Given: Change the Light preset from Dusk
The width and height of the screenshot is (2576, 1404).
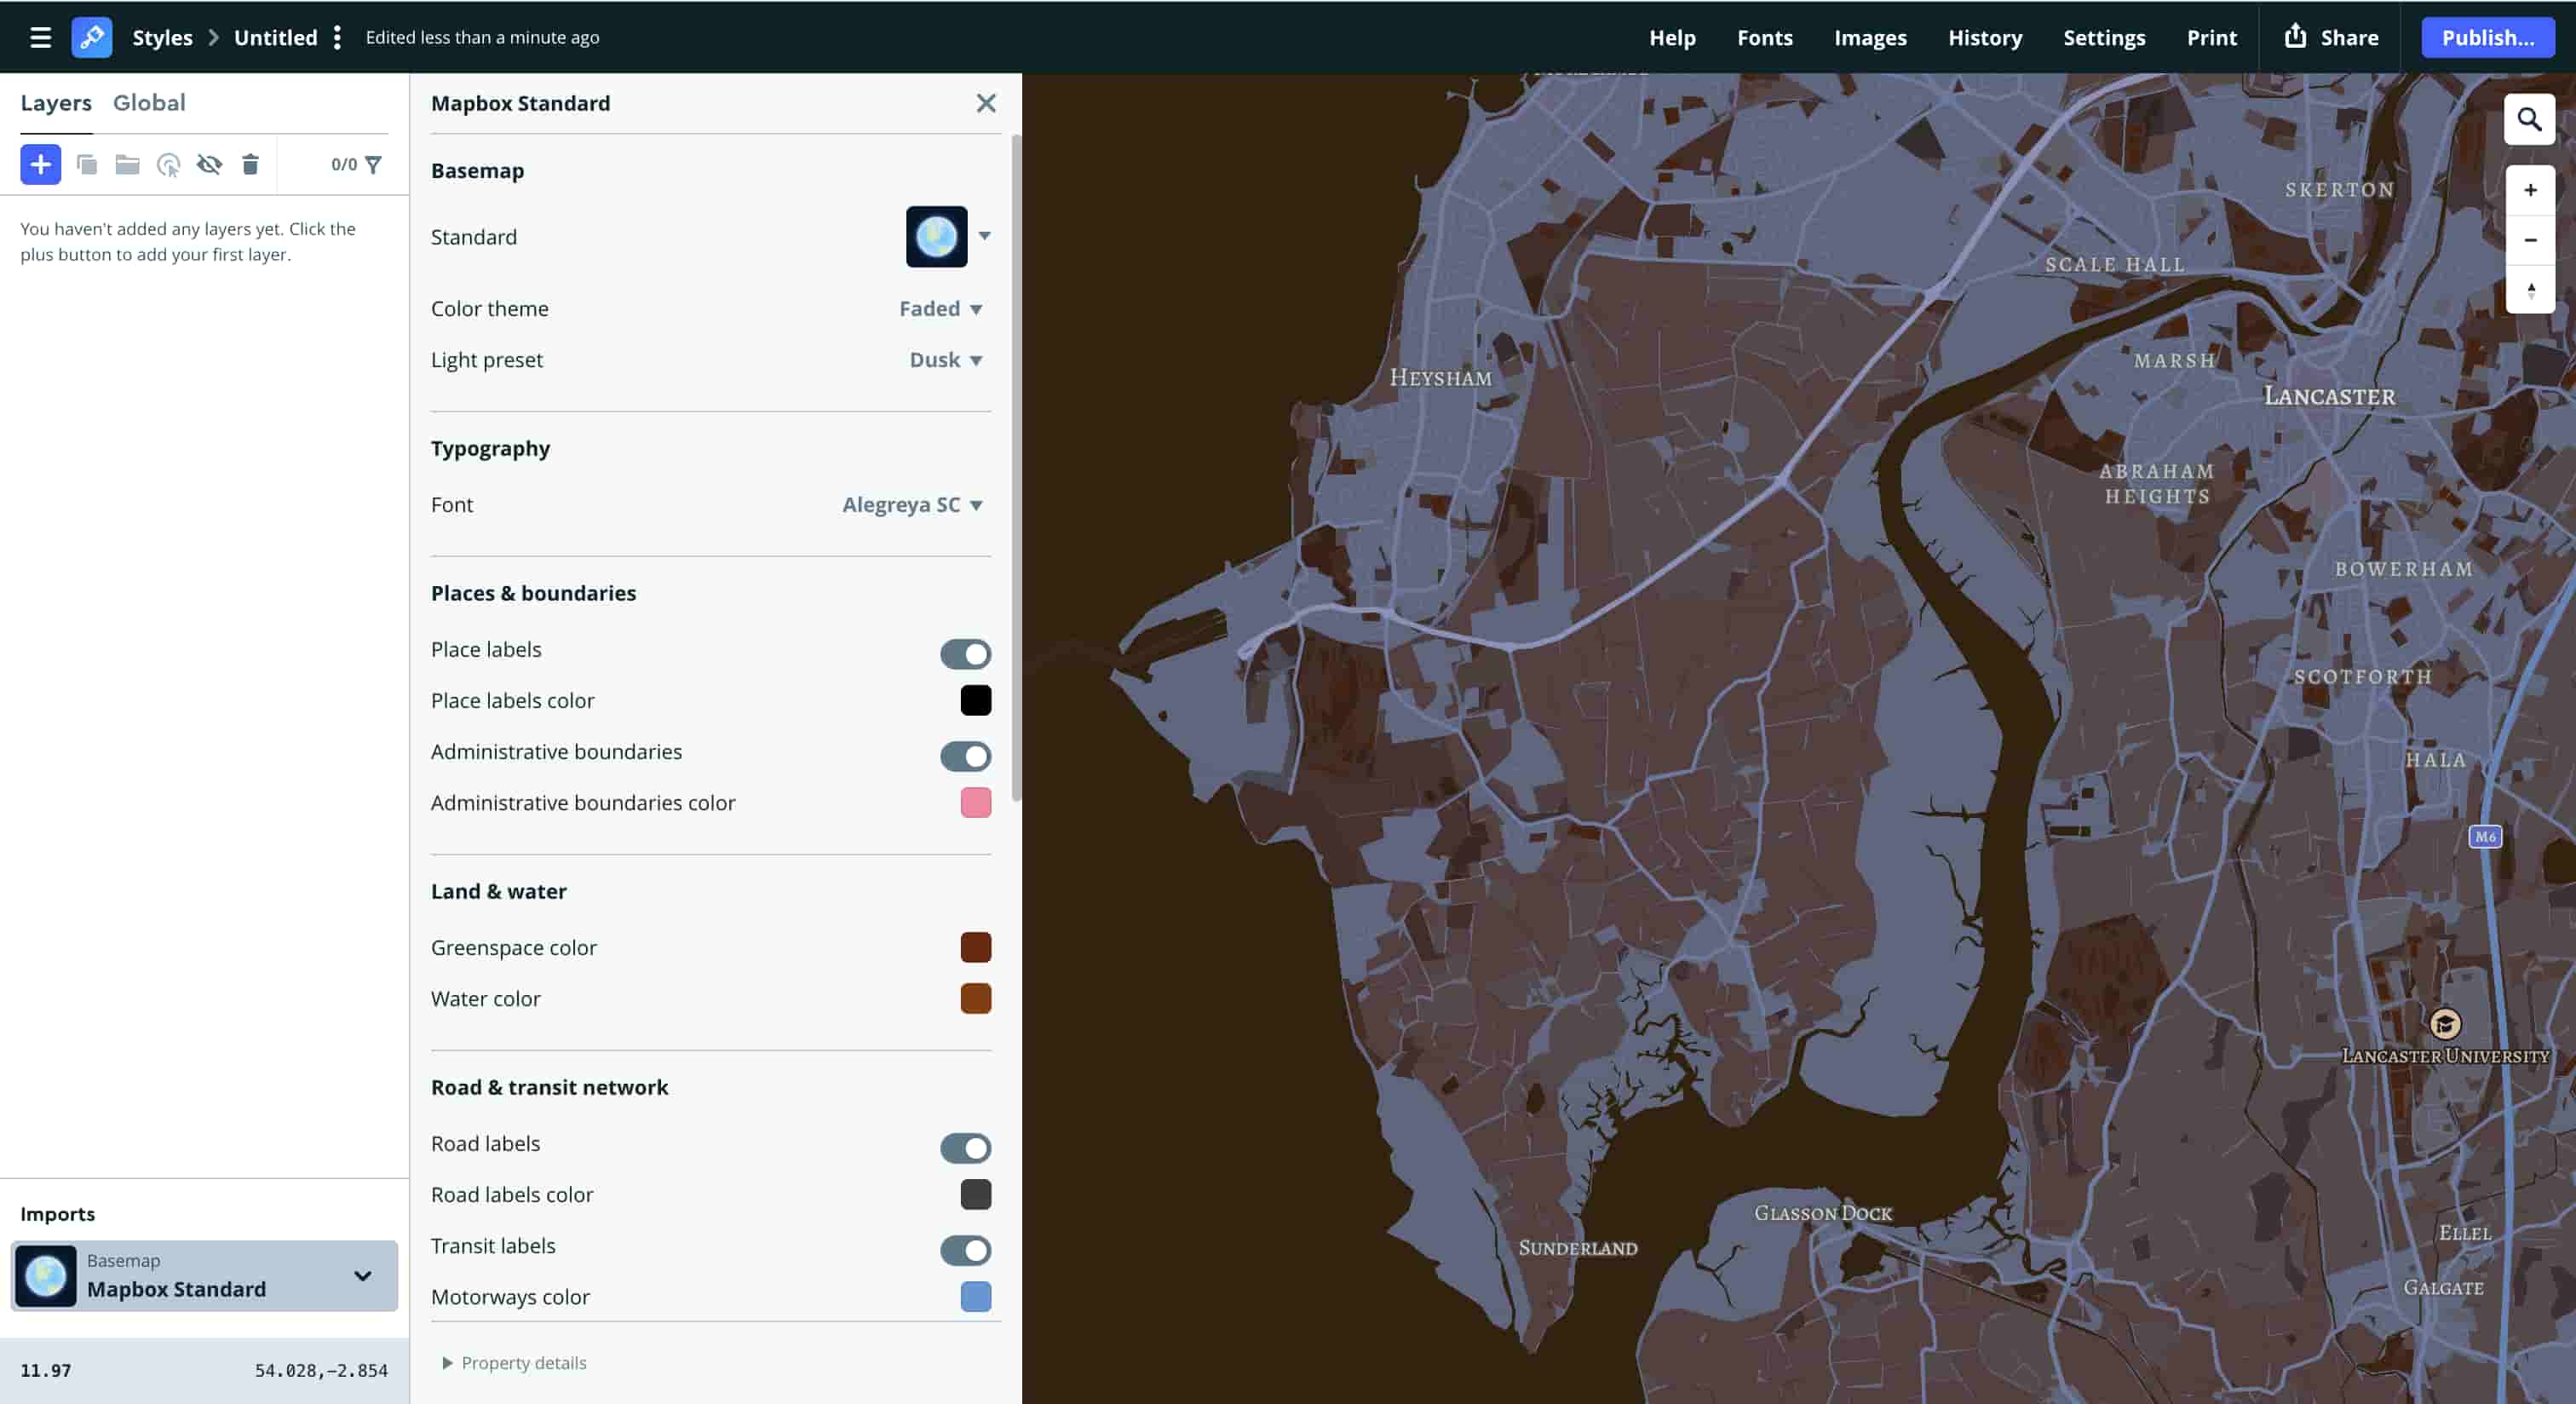Looking at the screenshot, I should pos(943,360).
